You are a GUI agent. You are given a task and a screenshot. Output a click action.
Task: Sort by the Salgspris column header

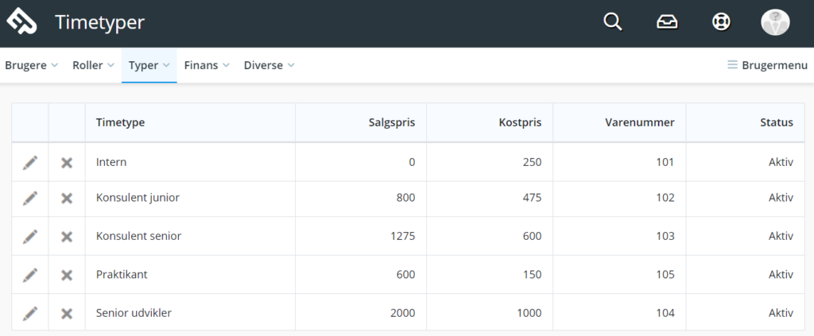[392, 122]
